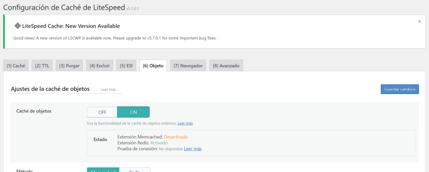Select the [6] Objeto tab
The height and width of the screenshot is (172, 429).
(x=153, y=66)
